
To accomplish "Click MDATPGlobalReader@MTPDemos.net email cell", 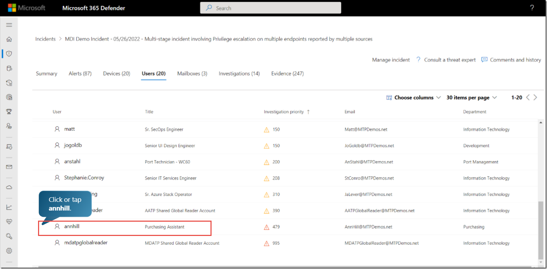I will pos(382,243).
